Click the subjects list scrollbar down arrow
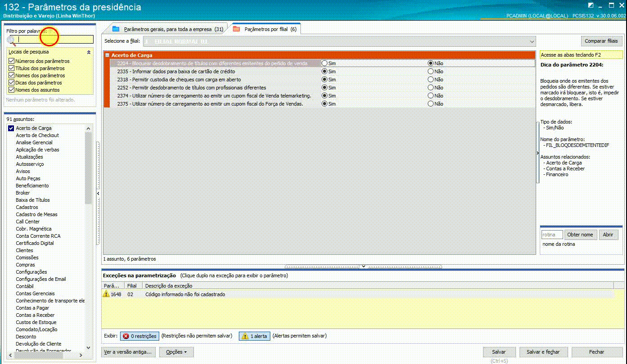Viewport: 627px width, 364px height. [x=88, y=348]
